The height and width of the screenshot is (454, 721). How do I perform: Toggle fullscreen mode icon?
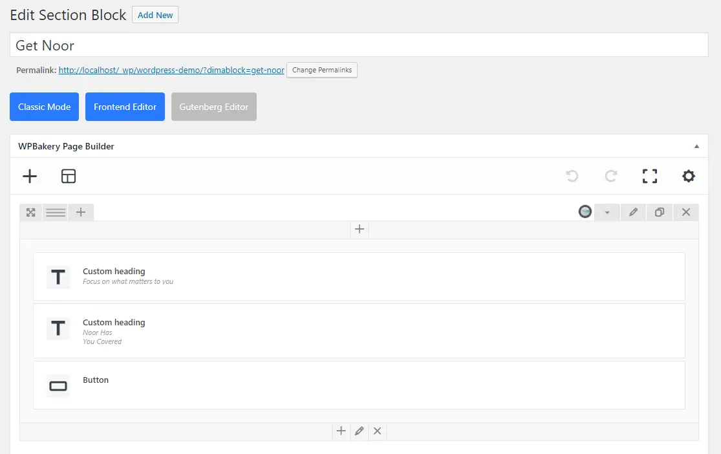(x=650, y=176)
